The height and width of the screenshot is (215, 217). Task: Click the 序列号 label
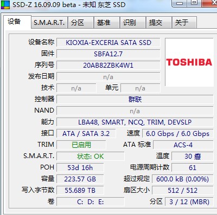44,65
